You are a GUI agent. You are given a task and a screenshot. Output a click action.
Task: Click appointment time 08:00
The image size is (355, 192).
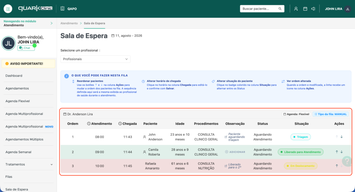[99, 137]
